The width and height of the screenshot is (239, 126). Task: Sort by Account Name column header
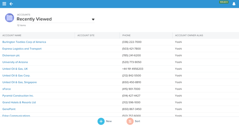click(12, 35)
